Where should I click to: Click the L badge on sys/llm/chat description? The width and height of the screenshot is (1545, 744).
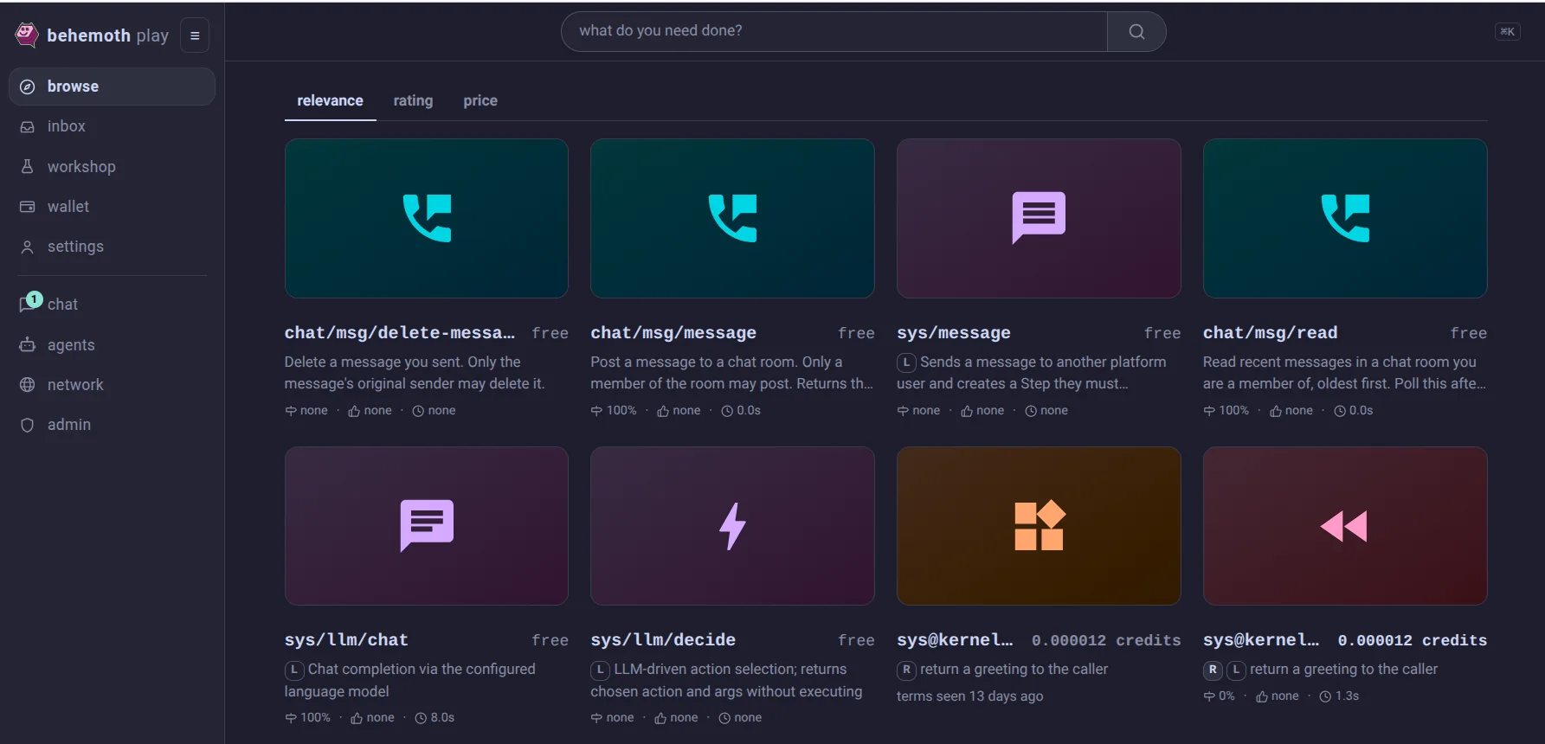(294, 670)
